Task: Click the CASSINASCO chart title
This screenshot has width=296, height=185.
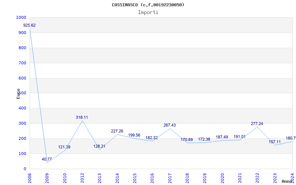Action: pyautogui.click(x=148, y=5)
